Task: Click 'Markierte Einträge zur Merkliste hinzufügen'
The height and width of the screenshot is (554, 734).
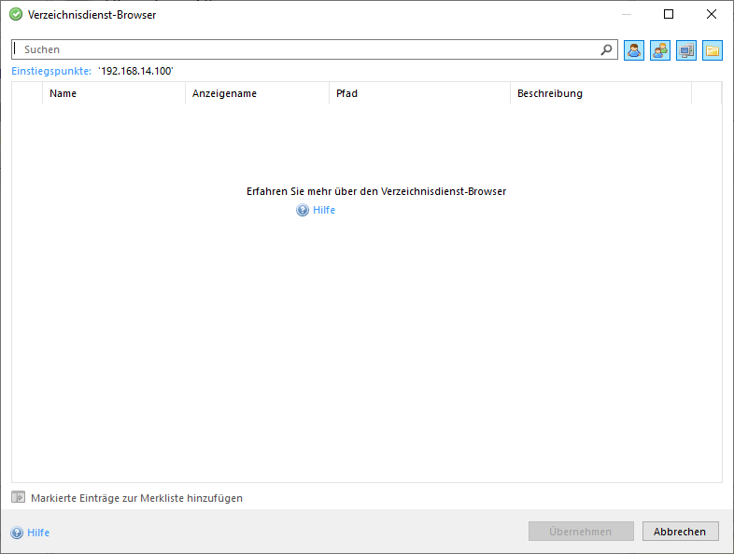Action: pos(136,498)
